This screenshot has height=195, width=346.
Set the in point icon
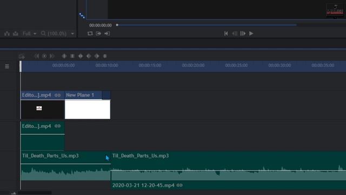point(98,34)
